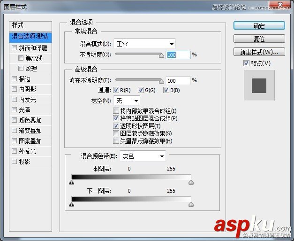Uncheck 透明形状图层

[x=116, y=125]
